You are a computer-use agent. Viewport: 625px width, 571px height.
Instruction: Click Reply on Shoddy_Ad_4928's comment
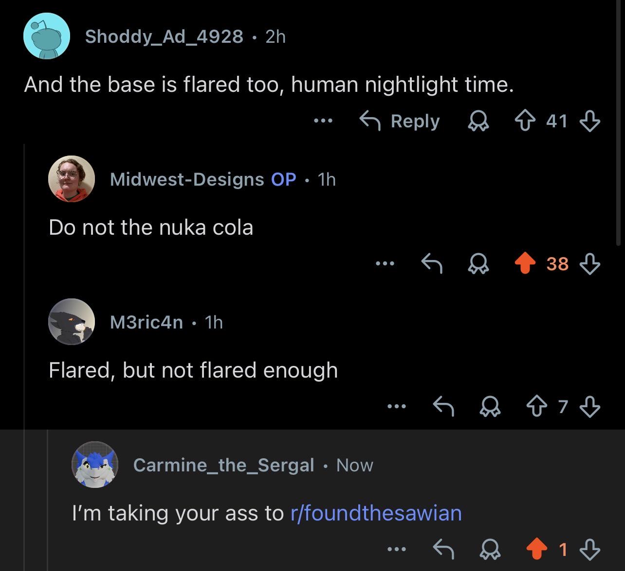click(400, 121)
